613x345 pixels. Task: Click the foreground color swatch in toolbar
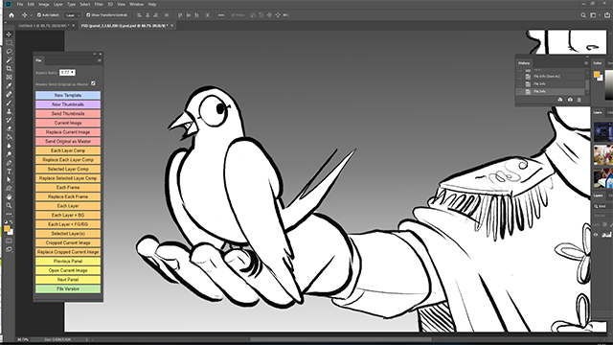[x=7, y=228]
